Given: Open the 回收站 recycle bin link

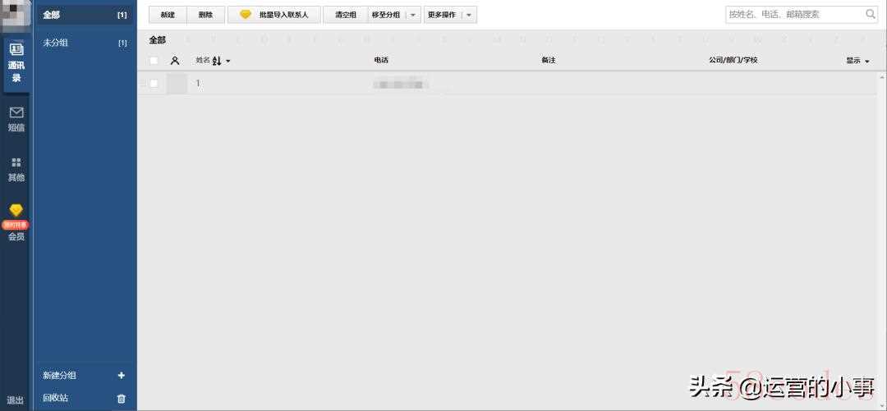Looking at the screenshot, I should pyautogui.click(x=56, y=398).
